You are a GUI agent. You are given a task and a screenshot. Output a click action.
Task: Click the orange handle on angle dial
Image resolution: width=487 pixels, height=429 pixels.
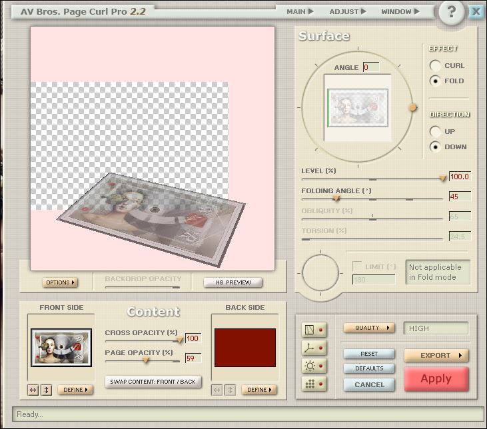pyautogui.click(x=412, y=107)
